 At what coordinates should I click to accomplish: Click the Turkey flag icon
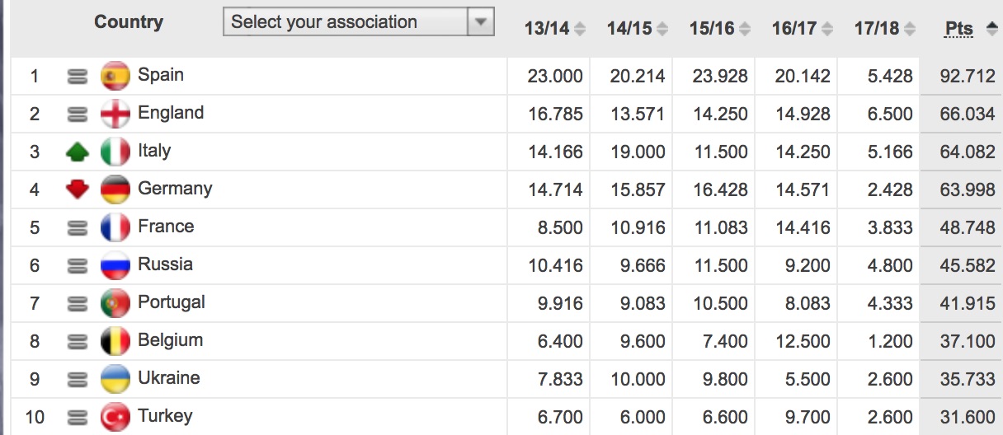pos(115,418)
